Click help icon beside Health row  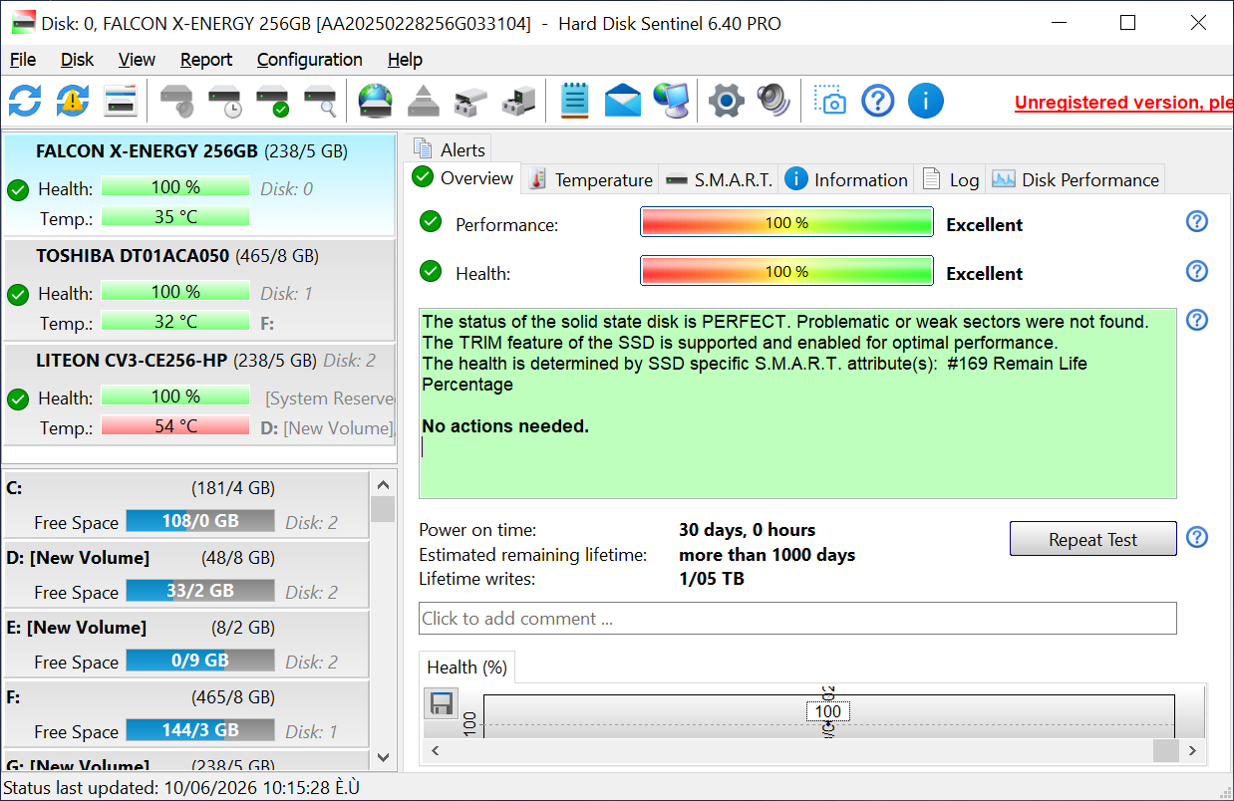(1197, 271)
